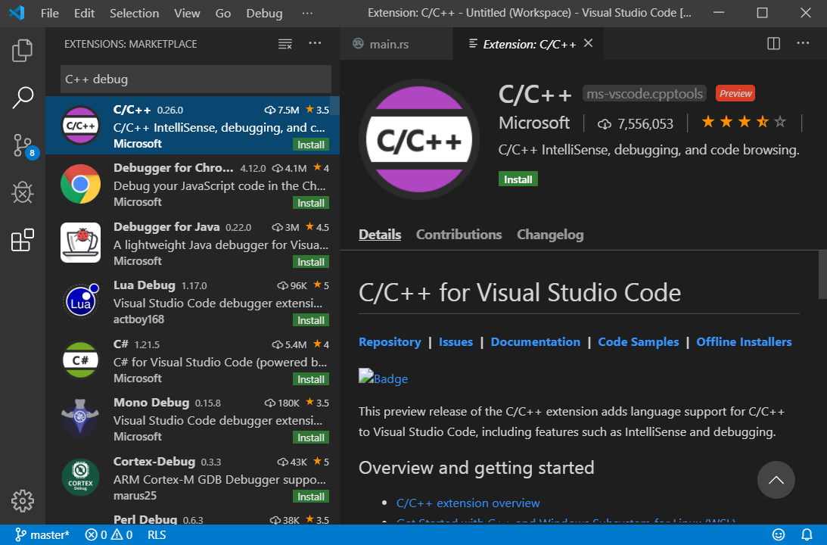Screen dimensions: 827x545
Task: Open the Search view in activity bar
Action: [22, 98]
